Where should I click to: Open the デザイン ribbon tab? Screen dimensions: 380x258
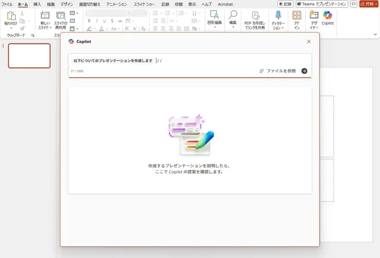(67, 4)
